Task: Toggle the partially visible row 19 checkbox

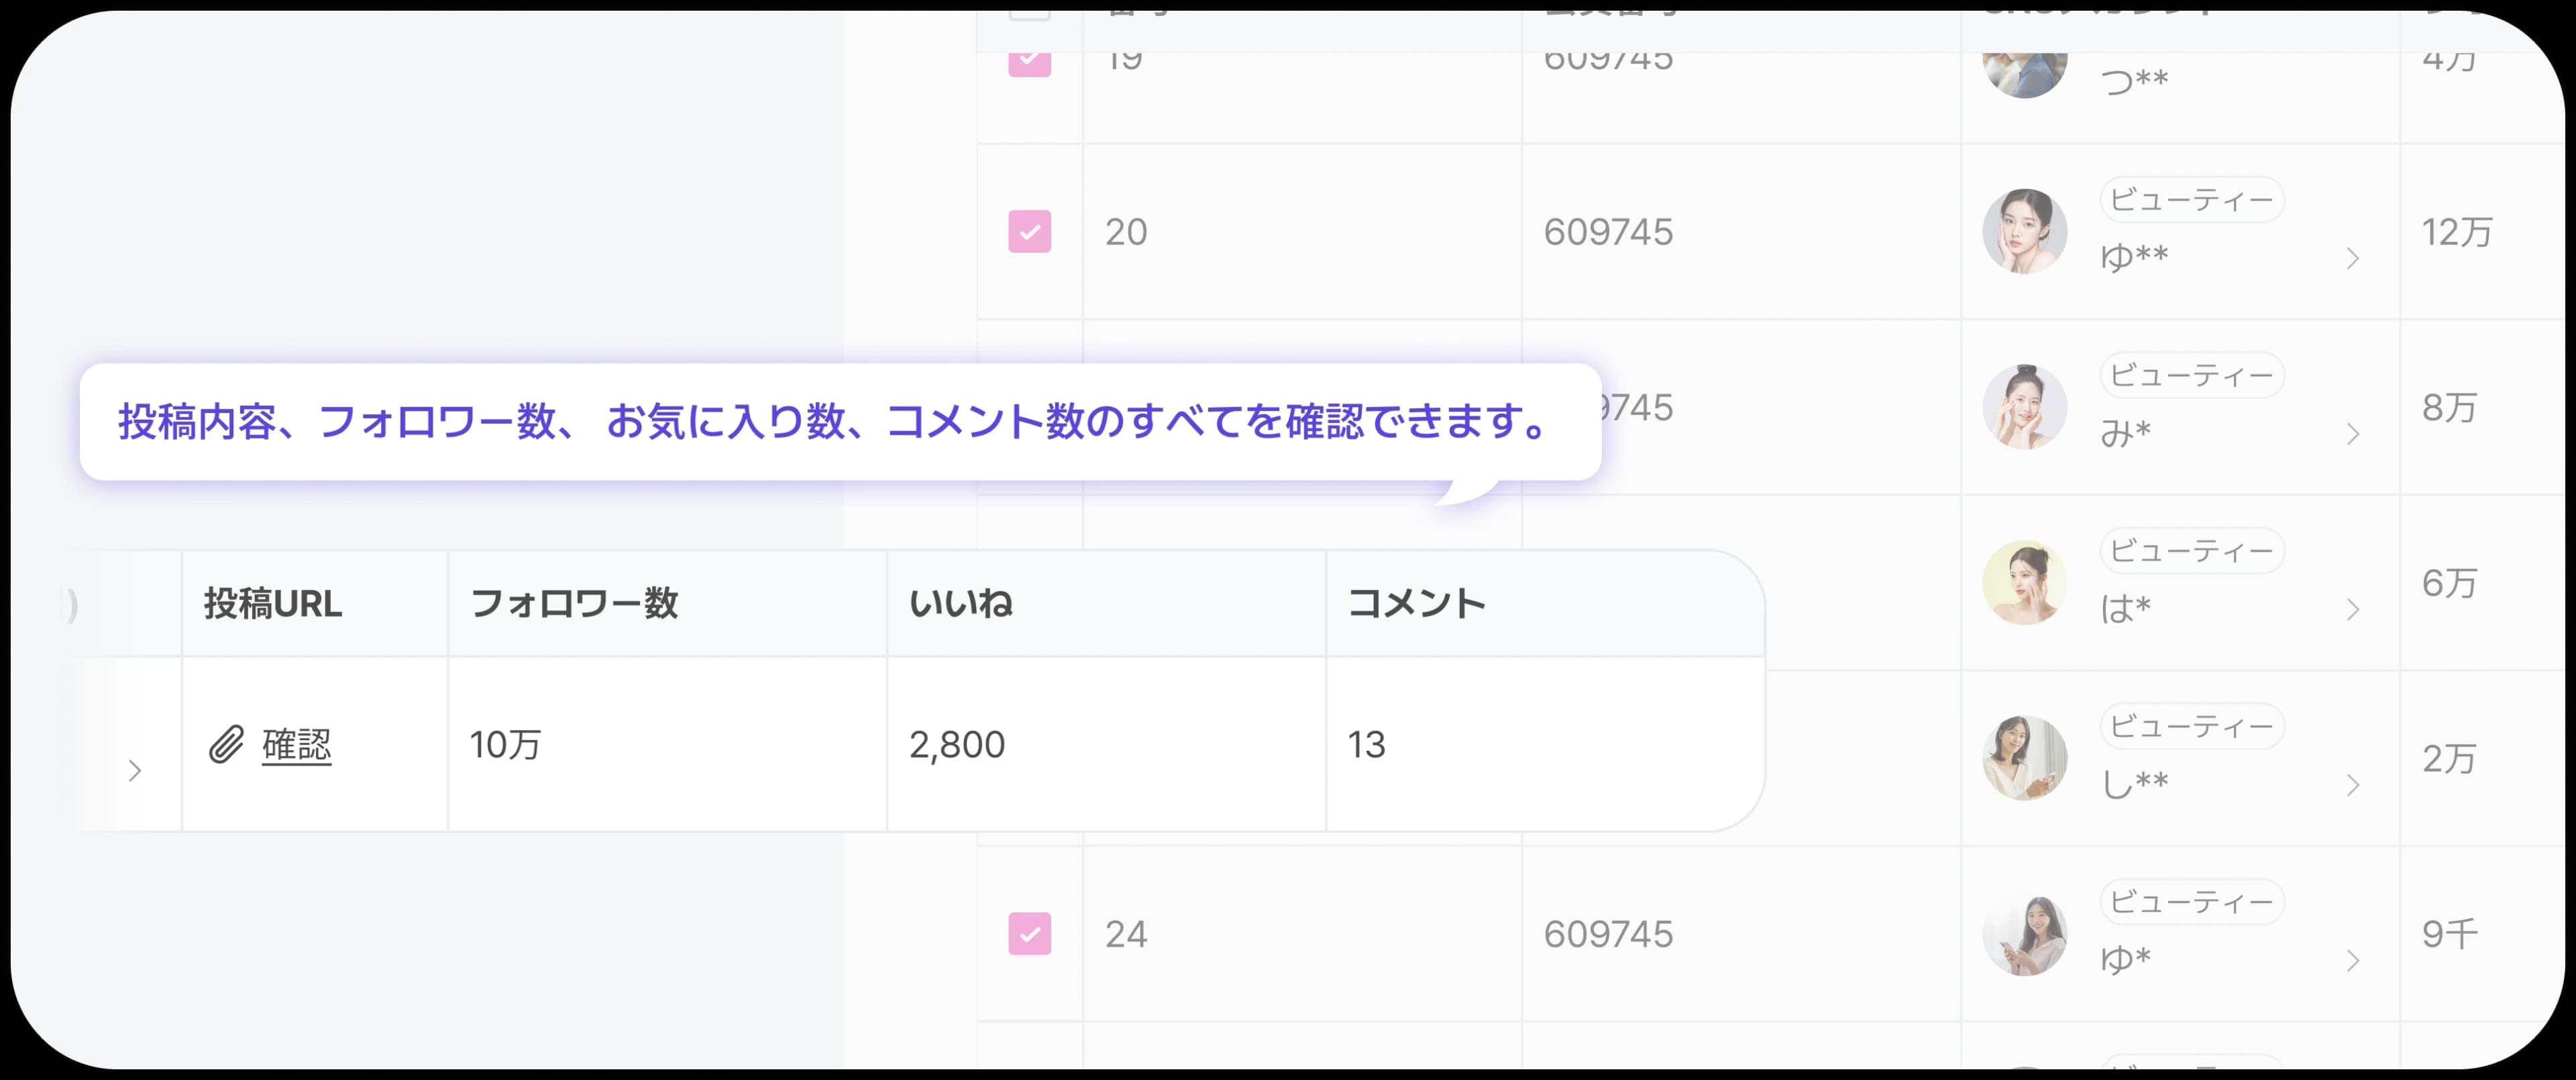Action: [x=1029, y=60]
